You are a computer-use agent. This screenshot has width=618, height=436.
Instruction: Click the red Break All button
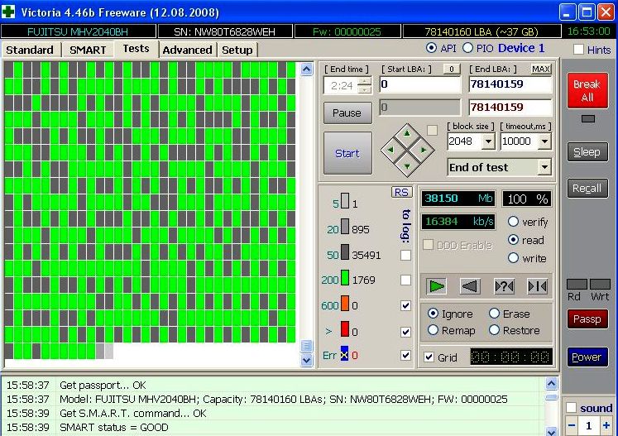pyautogui.click(x=586, y=91)
